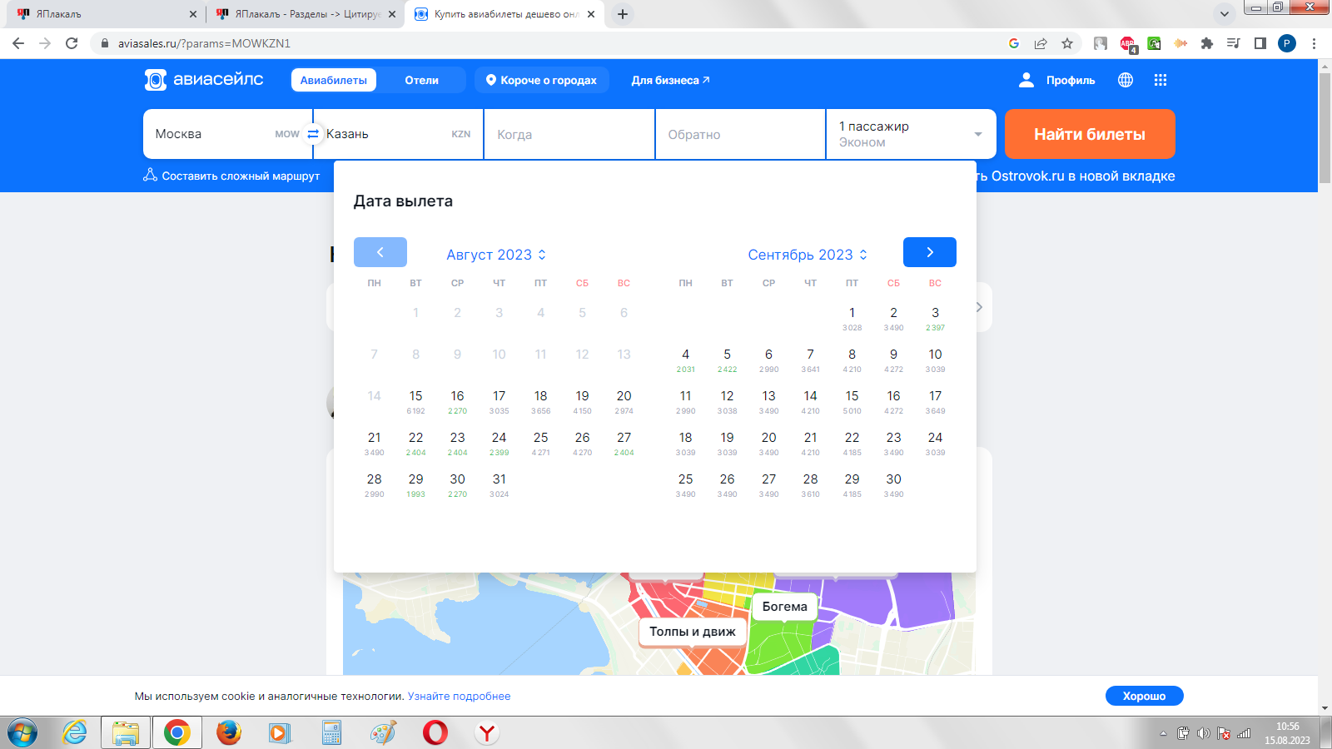1332x749 pixels.
Task: Open the language and currency globe
Action: pos(1126,80)
